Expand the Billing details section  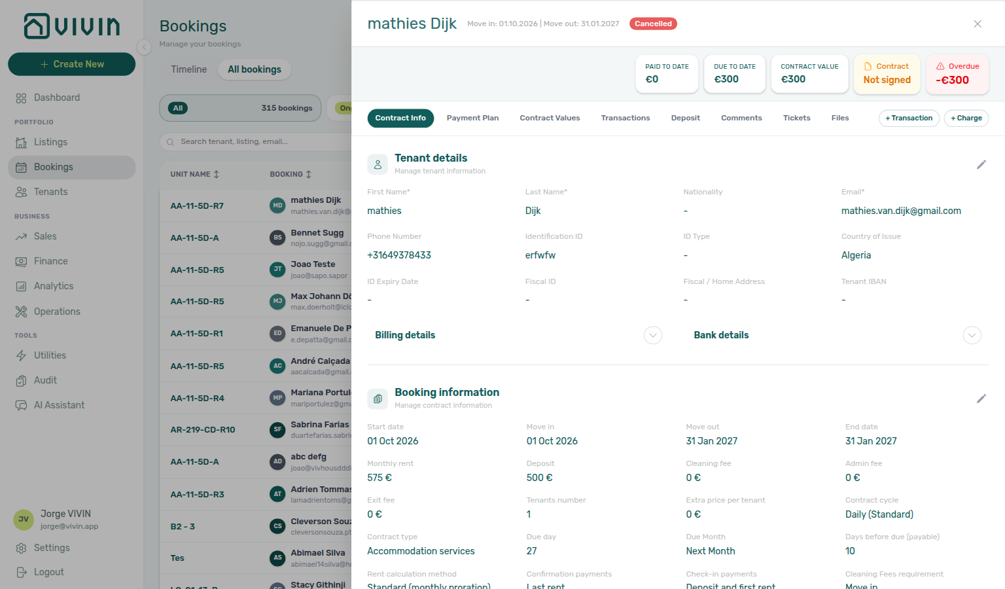(653, 335)
